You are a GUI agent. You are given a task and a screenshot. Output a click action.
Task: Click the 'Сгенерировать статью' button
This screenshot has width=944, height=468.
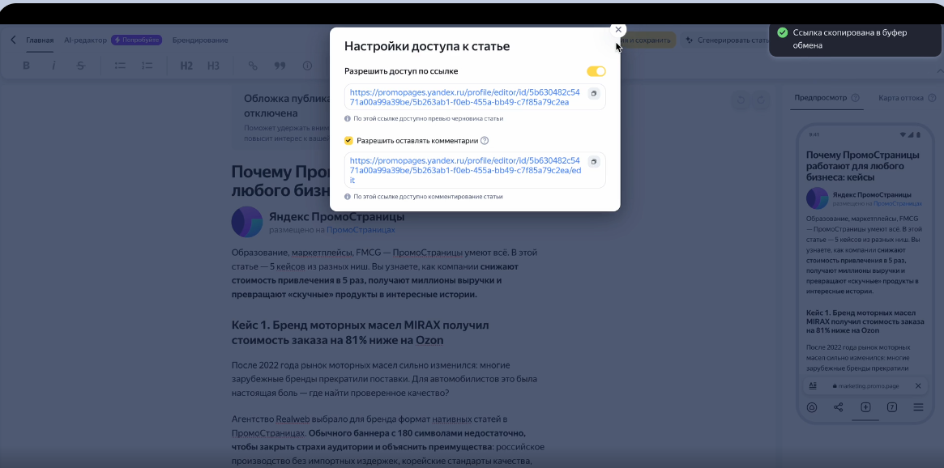(x=727, y=40)
